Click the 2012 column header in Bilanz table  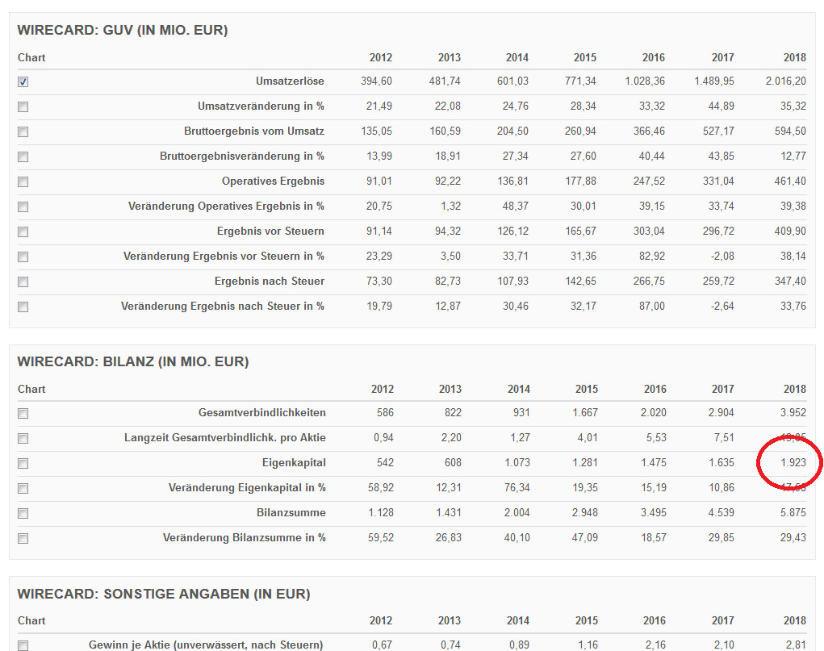point(382,389)
